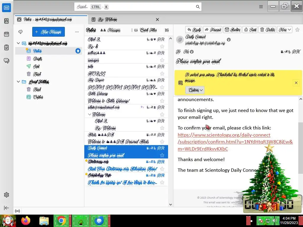Collapse the 'Welcome' message thread

click(x=89, y=114)
